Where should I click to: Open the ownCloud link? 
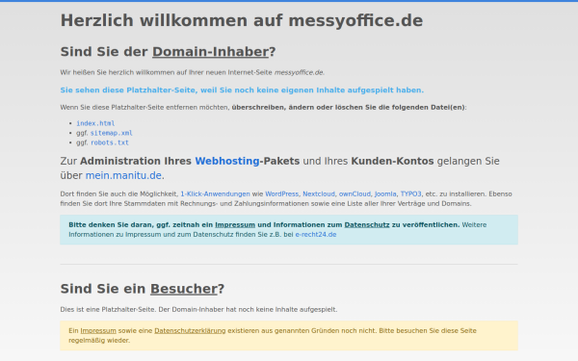pos(355,194)
